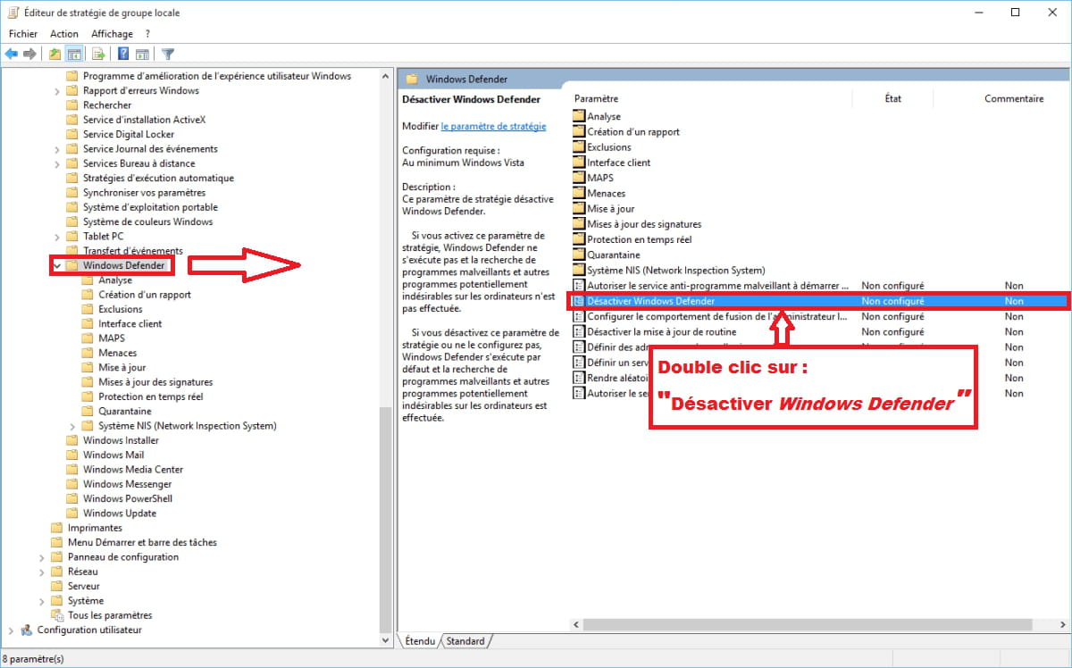This screenshot has height=668, width=1072.
Task: Expand the Rapport d'erreurs Windows node
Action: coord(57,90)
